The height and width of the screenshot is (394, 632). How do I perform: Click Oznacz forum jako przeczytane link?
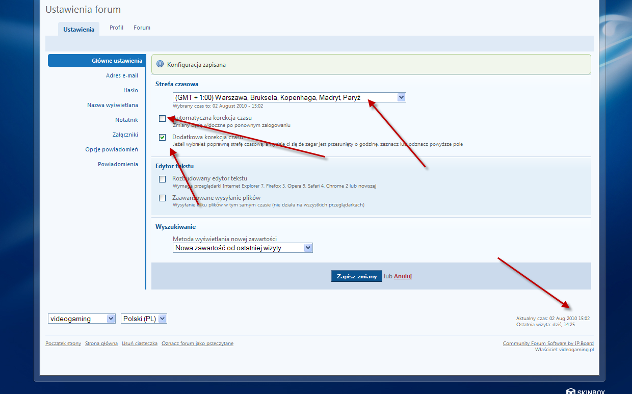point(197,344)
